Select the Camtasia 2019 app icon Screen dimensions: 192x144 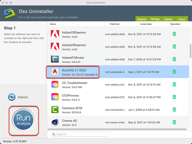pyautogui.click(x=55, y=110)
